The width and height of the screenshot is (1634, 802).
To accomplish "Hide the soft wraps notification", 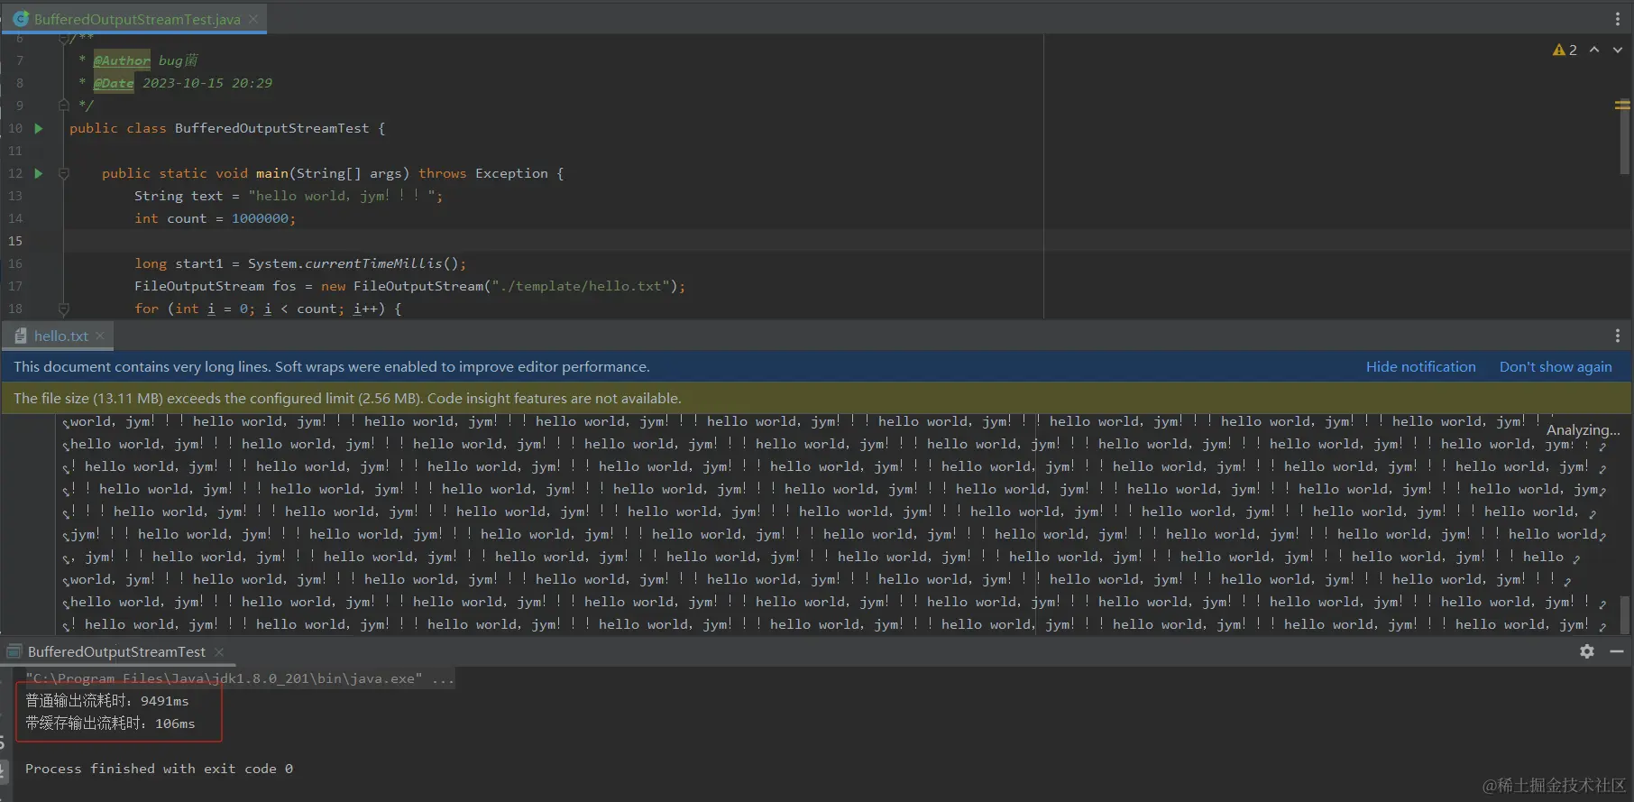I will click(1420, 366).
